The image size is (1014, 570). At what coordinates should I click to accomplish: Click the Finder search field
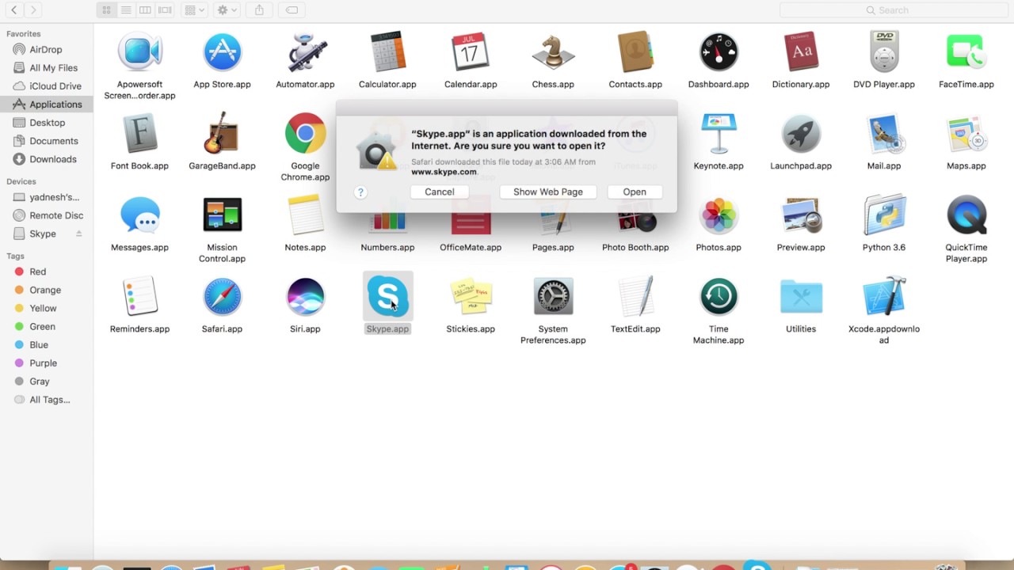point(893,9)
